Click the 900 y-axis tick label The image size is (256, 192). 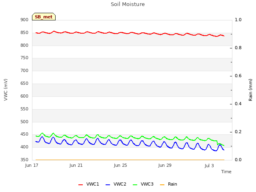(x=24, y=20)
